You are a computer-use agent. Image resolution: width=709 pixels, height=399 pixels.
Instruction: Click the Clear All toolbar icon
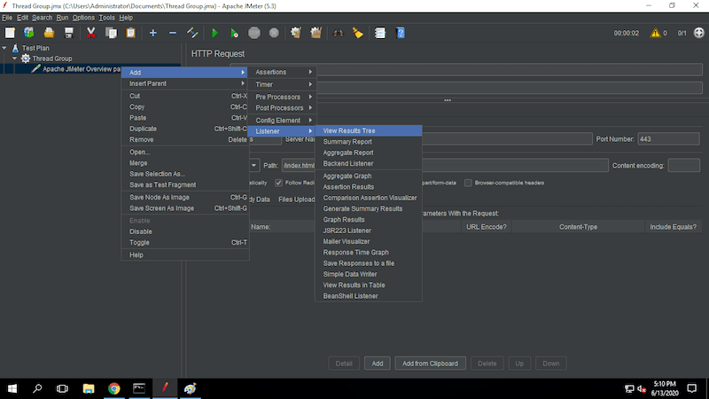coord(316,33)
